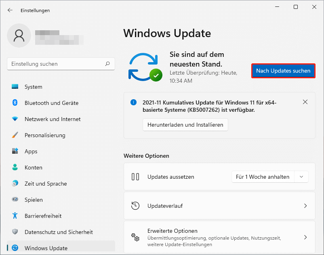This screenshot has height=255, width=324.
Task: Dismiss the cumulative update notification
Action: (x=305, y=102)
